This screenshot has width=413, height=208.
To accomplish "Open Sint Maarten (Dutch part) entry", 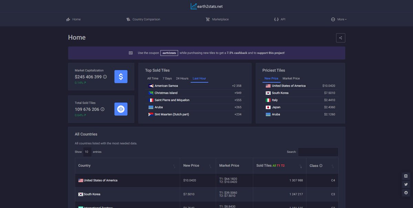I will point(172,114).
